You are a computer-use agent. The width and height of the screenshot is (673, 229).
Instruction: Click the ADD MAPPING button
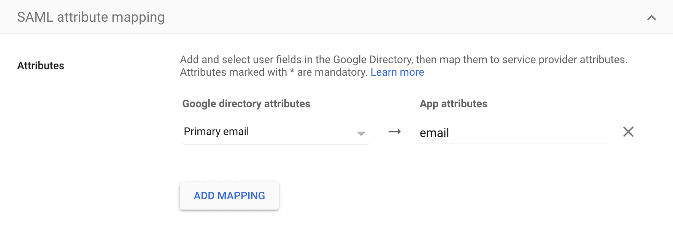coord(229,196)
